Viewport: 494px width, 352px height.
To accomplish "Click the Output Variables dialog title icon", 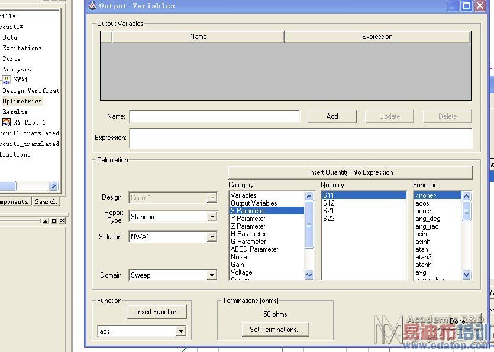I will click(92, 5).
